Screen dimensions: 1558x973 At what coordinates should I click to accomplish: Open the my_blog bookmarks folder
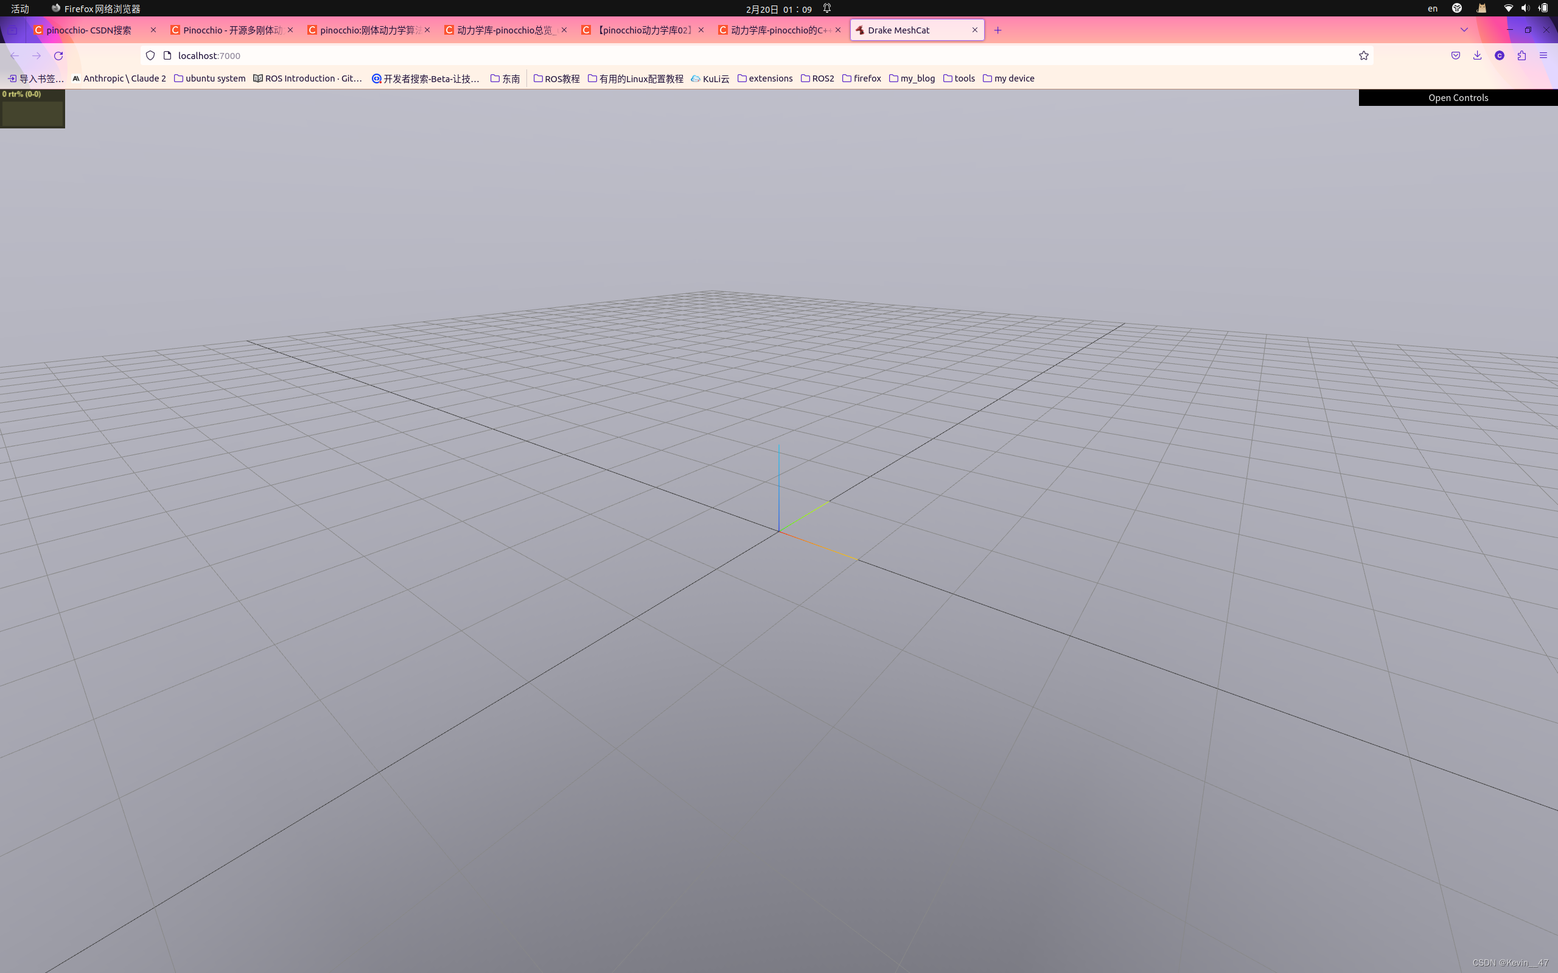click(912, 78)
